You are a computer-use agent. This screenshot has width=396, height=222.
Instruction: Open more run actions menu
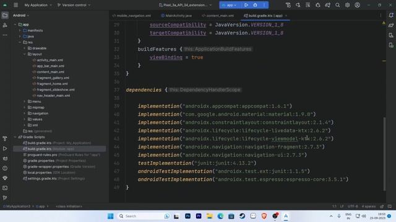[x=264, y=5]
